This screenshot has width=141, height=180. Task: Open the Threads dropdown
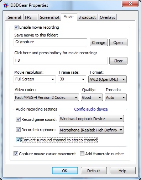(116, 97)
